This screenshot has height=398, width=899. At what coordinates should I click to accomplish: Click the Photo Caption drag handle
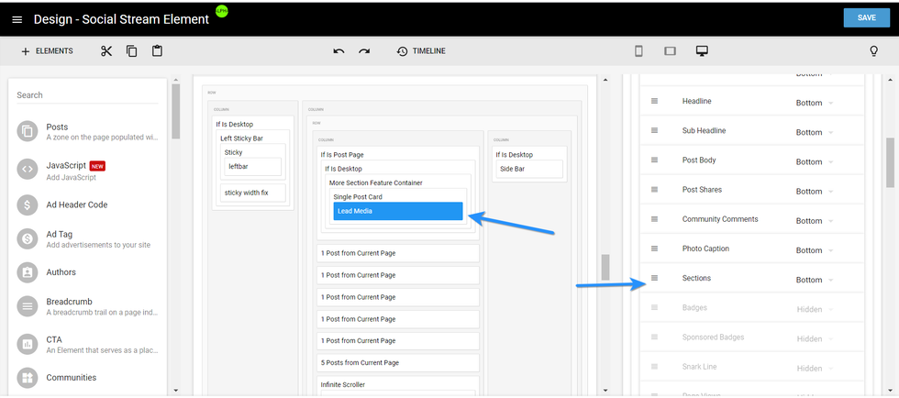click(x=654, y=249)
